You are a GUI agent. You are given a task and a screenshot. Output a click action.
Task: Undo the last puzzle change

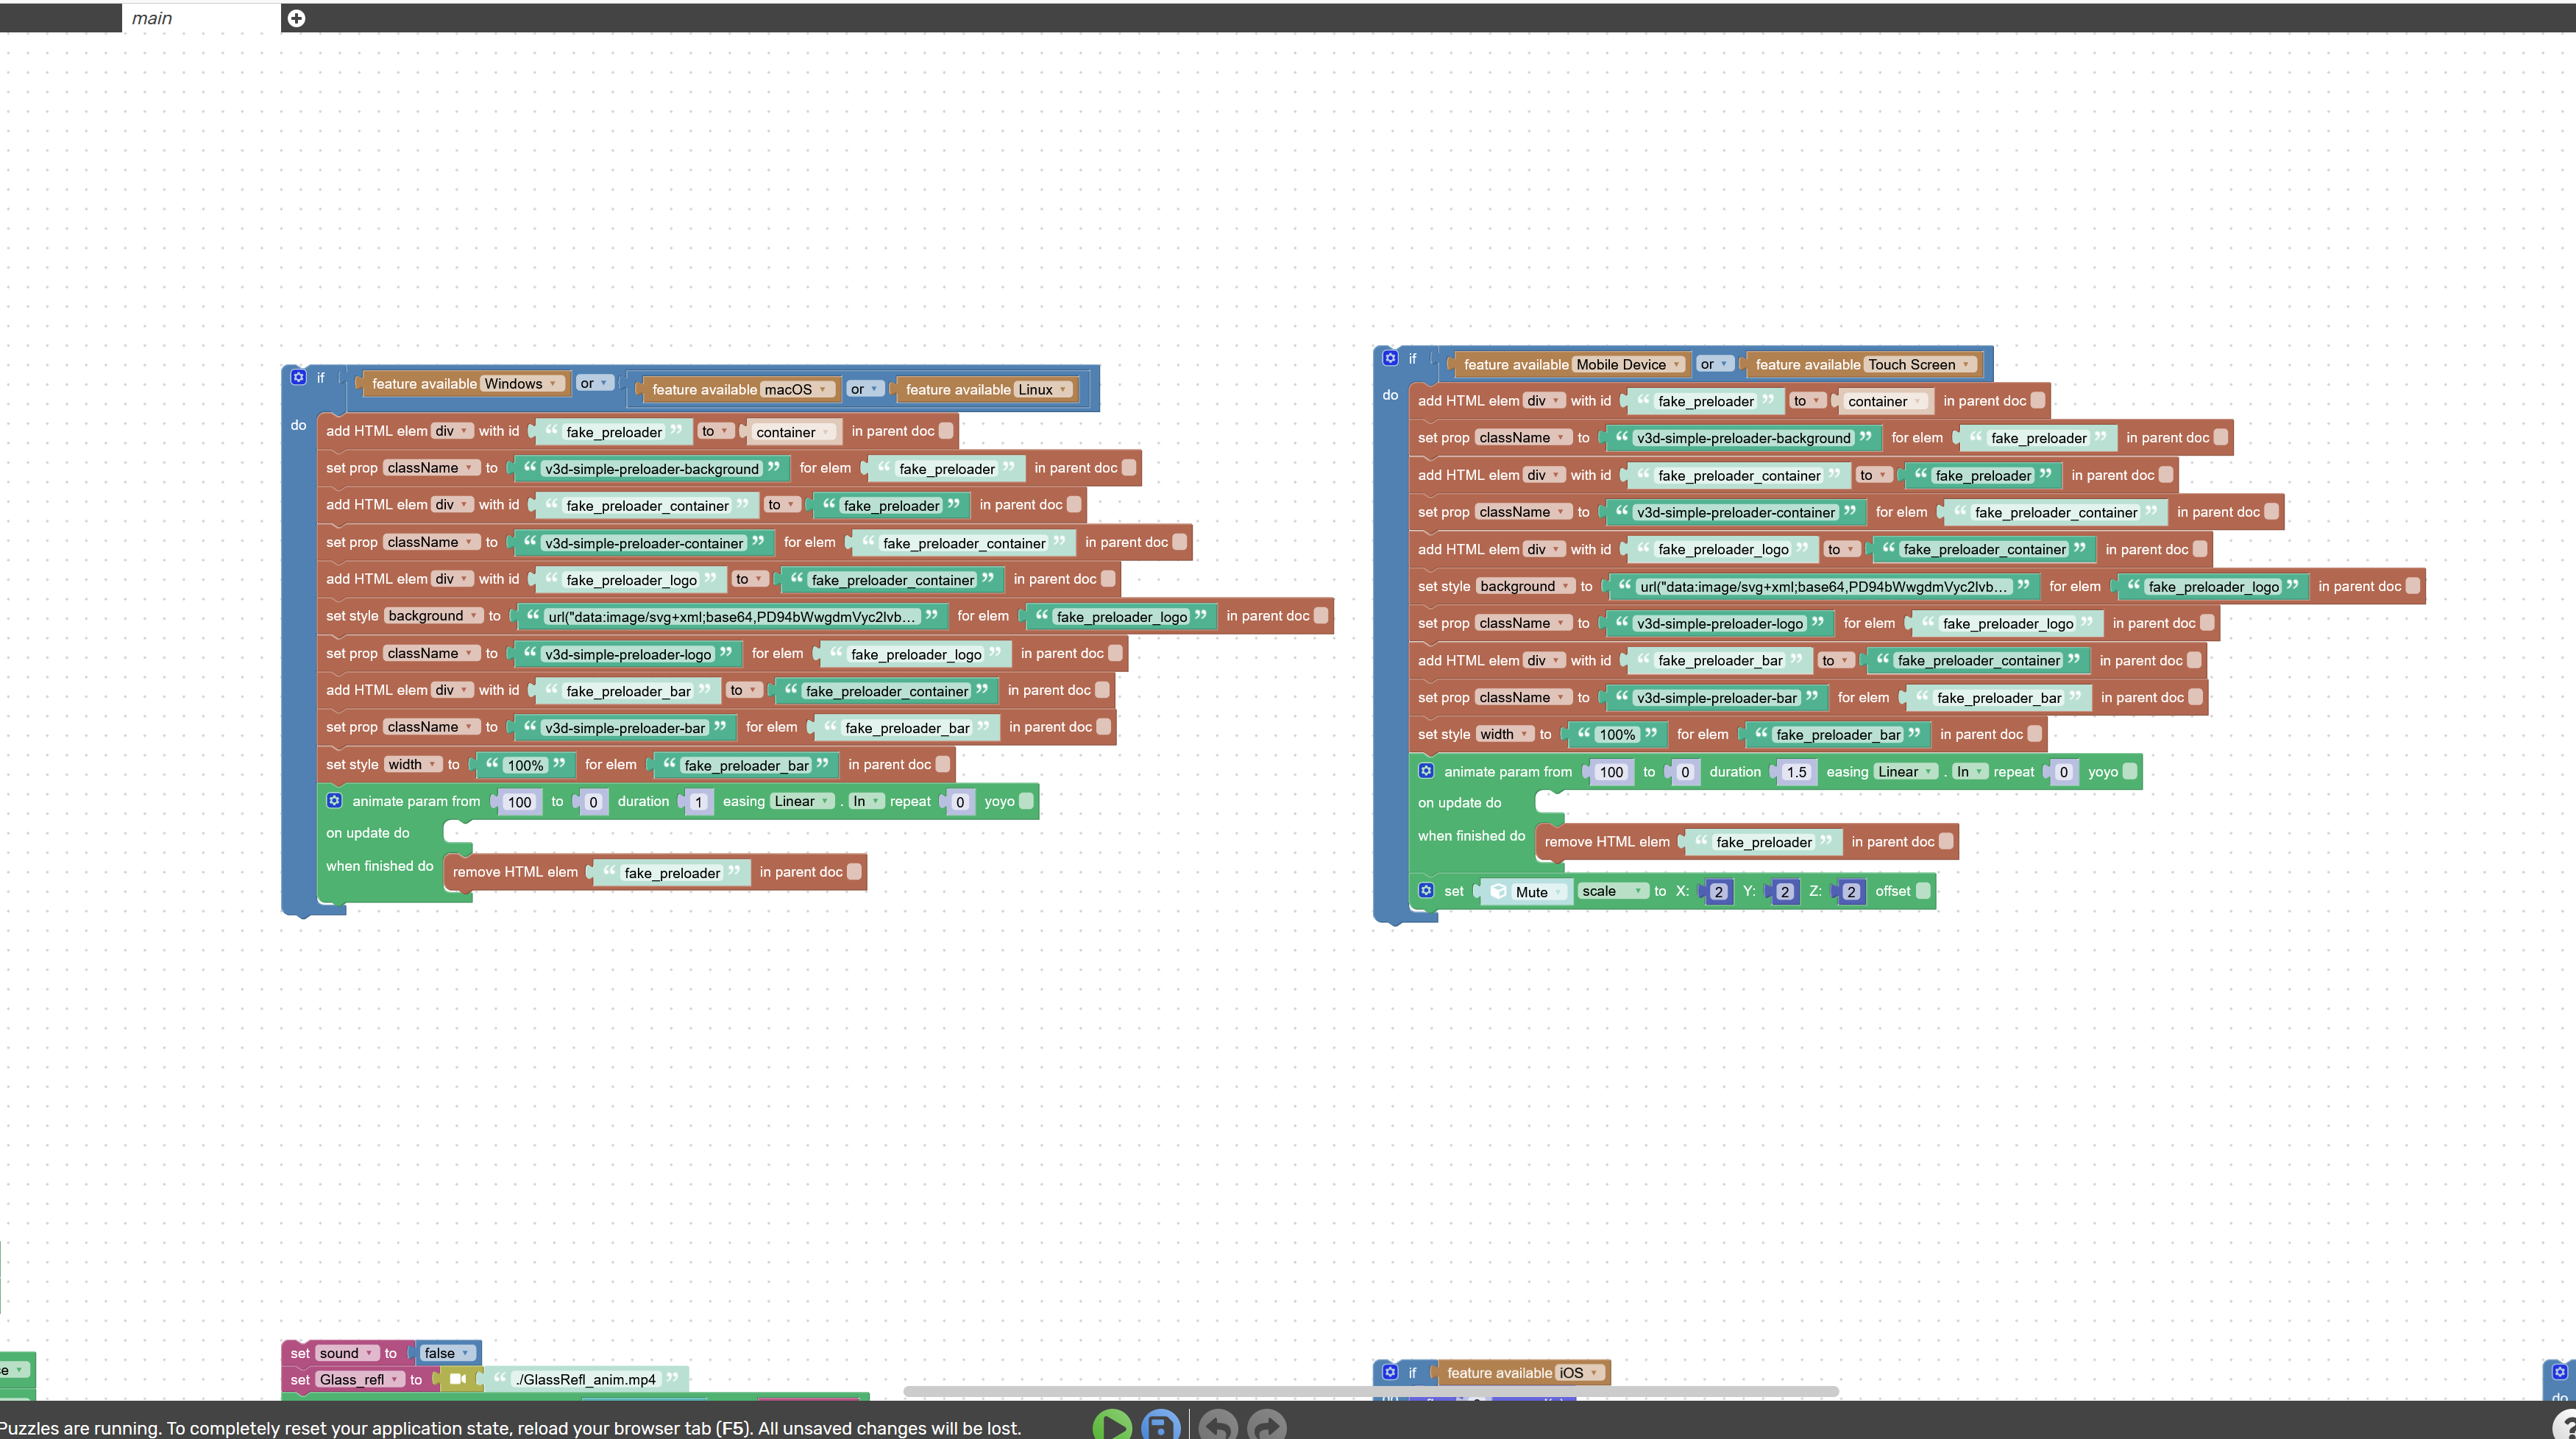pyautogui.click(x=1218, y=1425)
